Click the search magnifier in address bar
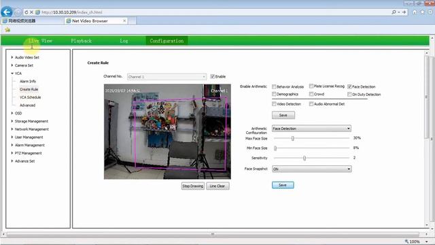The width and height of the screenshot is (435, 245). point(394,12)
